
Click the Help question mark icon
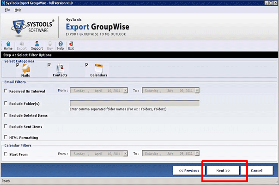point(61,44)
